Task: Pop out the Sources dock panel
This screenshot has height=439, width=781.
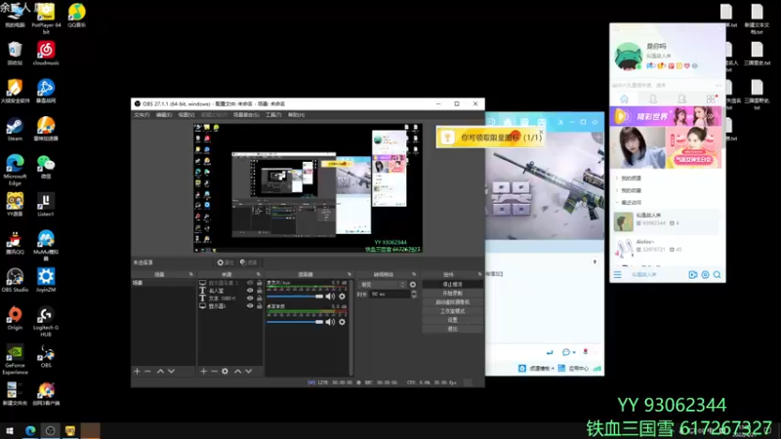Action: pyautogui.click(x=258, y=274)
